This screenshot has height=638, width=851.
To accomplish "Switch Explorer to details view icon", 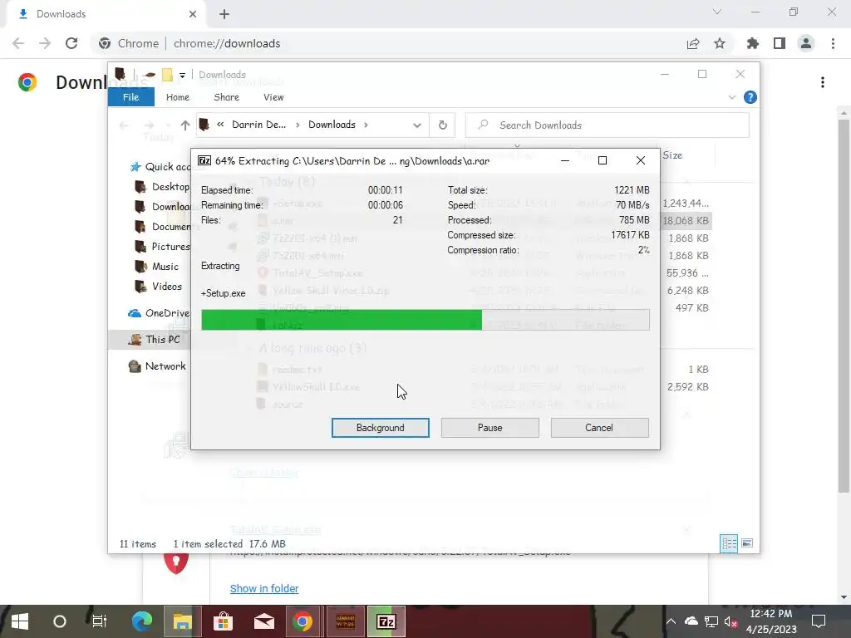I will pos(729,543).
